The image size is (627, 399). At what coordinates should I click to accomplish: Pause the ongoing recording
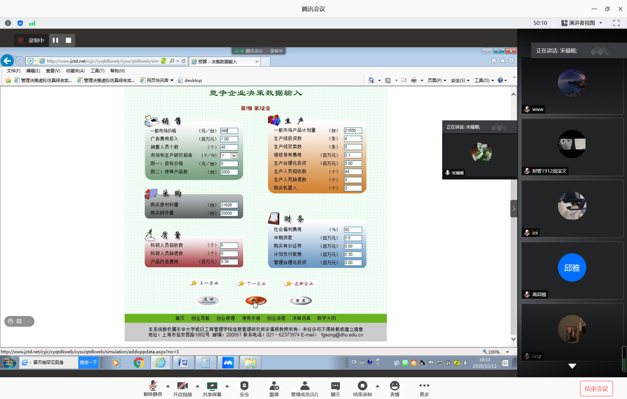55,40
